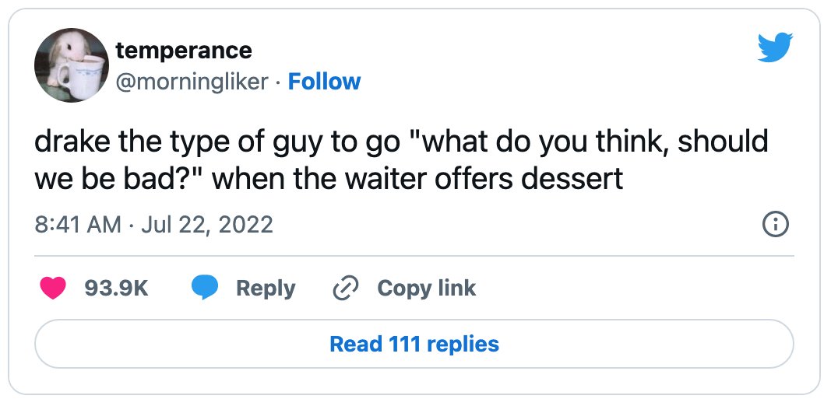Click the 93.9K likes count
The image size is (831, 406).
116,289
